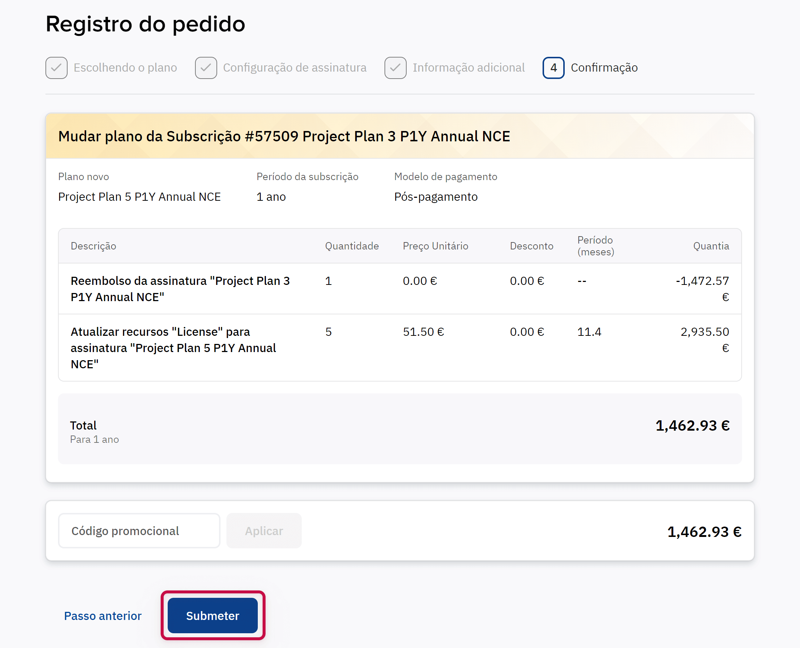Click the Descrição column header
Image resolution: width=800 pixels, height=648 pixels.
93,246
